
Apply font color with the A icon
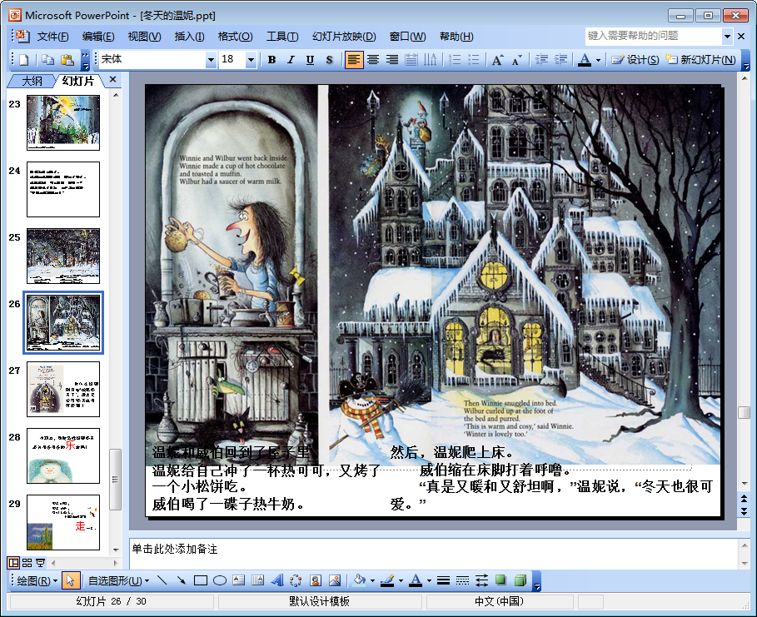coord(585,60)
